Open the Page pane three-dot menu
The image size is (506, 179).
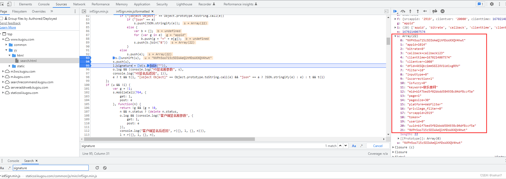coord(75,11)
